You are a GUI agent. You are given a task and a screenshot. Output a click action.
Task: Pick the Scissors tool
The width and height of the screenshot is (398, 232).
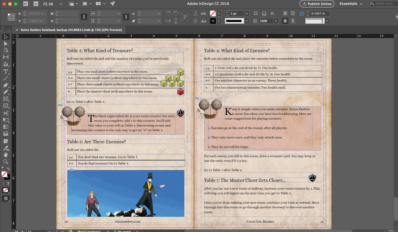(6, 113)
